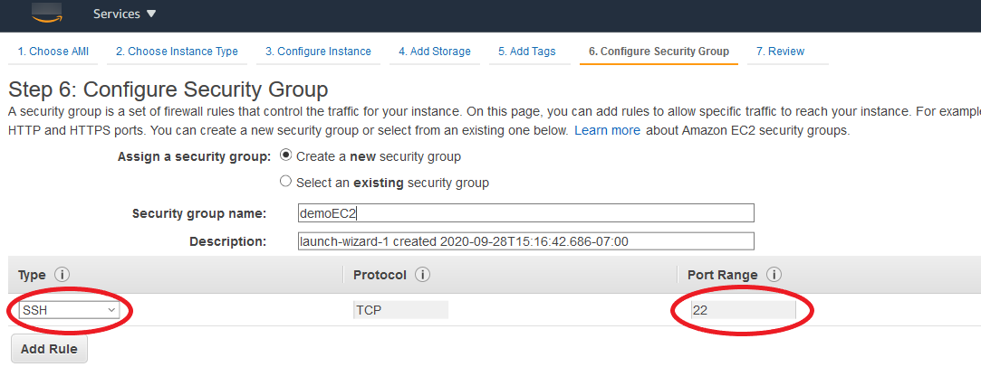
Task: Switch to the Add Storage step
Action: point(435,52)
